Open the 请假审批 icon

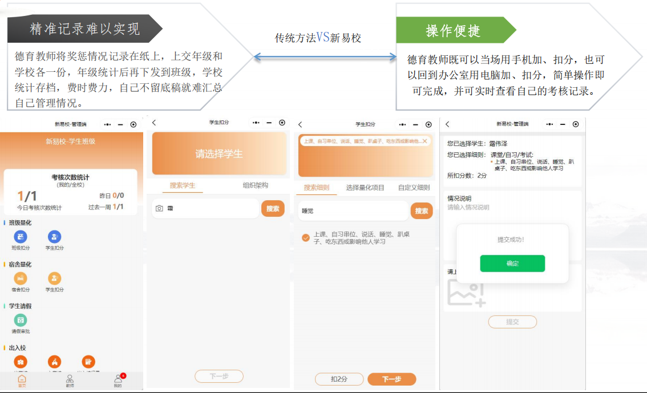tap(21, 321)
